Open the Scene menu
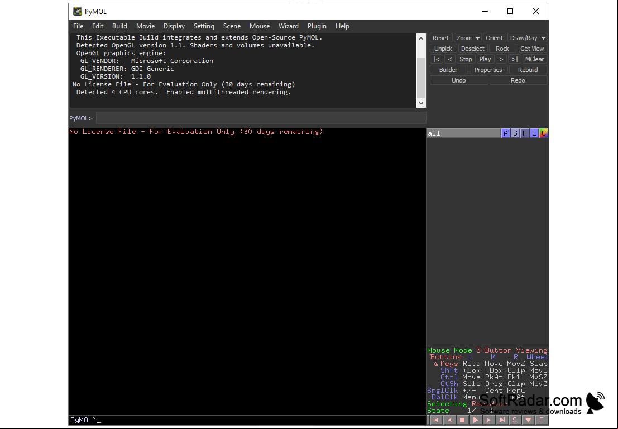618x429 pixels. [x=232, y=26]
